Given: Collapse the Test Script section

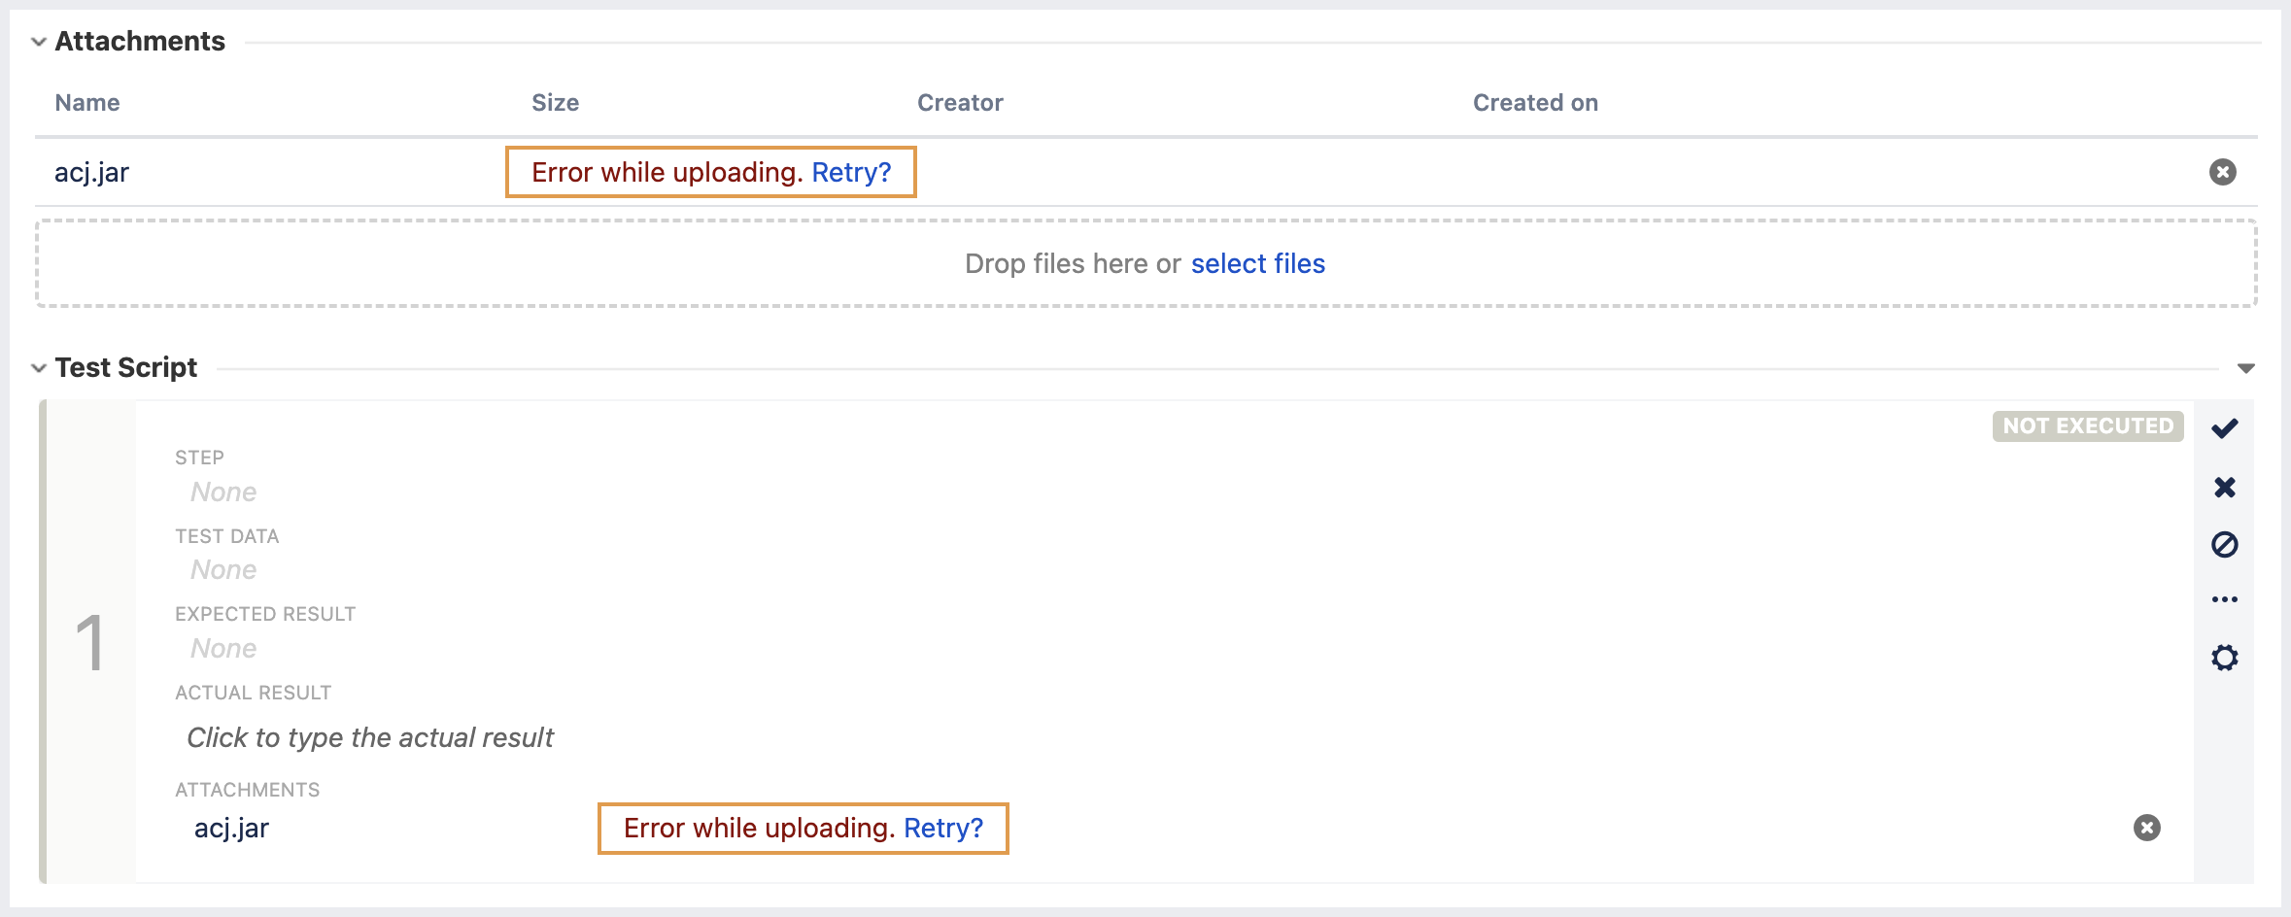Looking at the screenshot, I should 39,368.
